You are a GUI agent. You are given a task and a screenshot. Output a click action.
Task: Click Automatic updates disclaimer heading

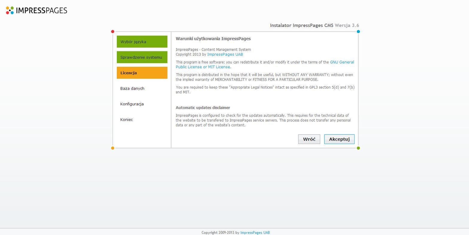point(203,108)
